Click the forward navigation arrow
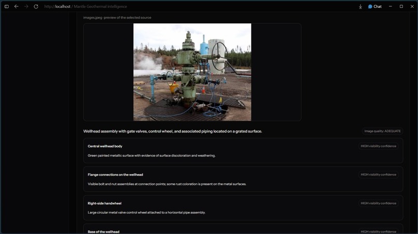 coord(26,6)
